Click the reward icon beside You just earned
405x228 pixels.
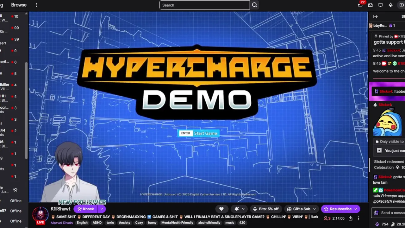point(379,151)
